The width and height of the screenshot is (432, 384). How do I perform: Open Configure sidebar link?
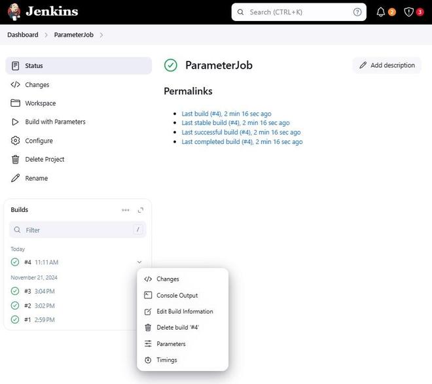pos(79,141)
